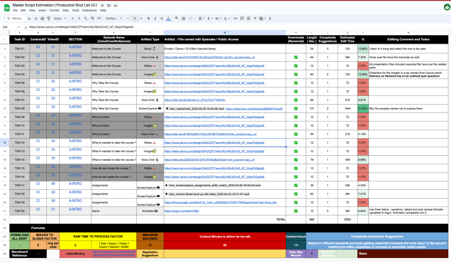
Task: Toggle Downloads checkbox for TSK114 row
Action: point(296,160)
